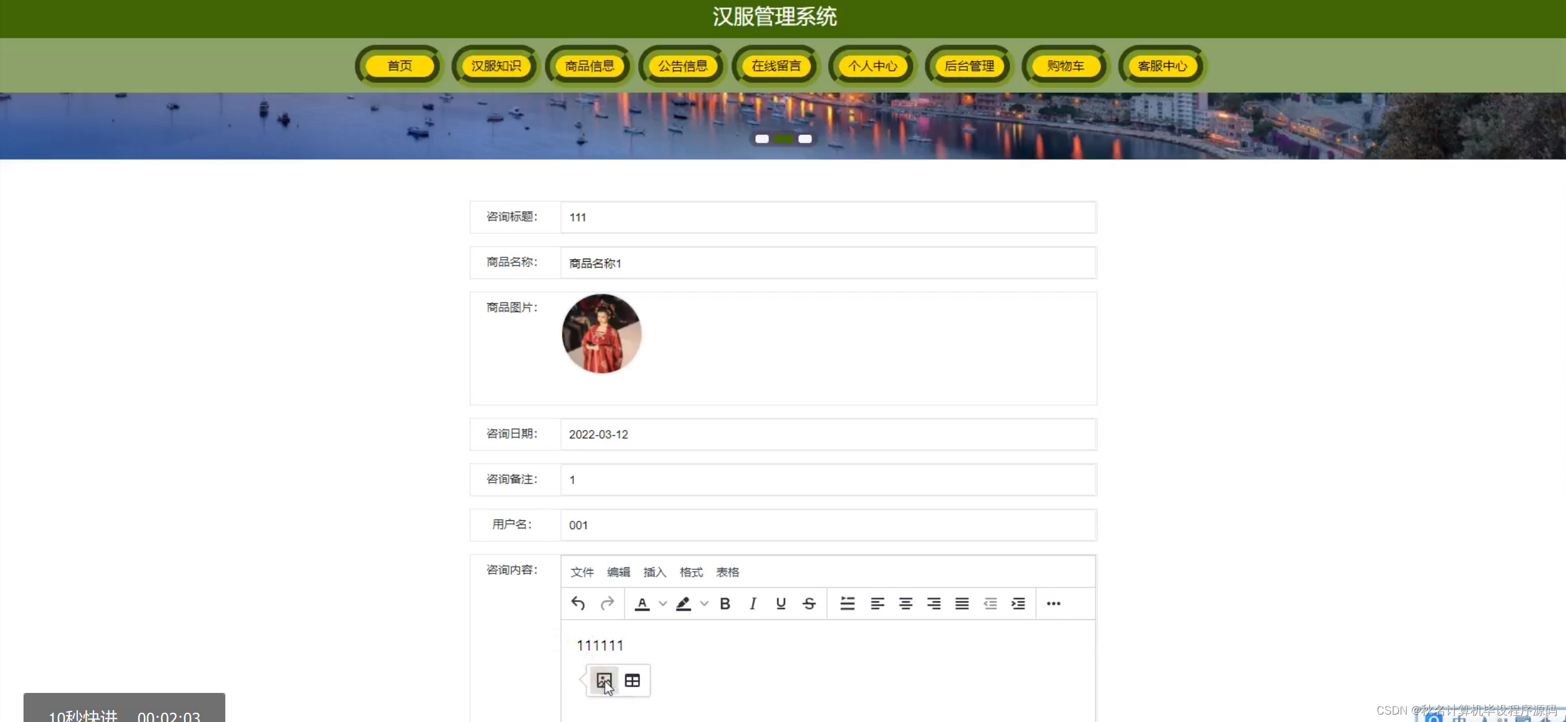
Task: Open the 购物车 navigation button
Action: pos(1065,66)
